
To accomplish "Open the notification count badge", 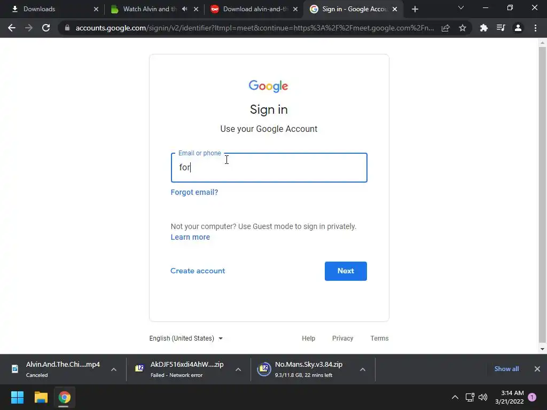I will (x=532, y=397).
